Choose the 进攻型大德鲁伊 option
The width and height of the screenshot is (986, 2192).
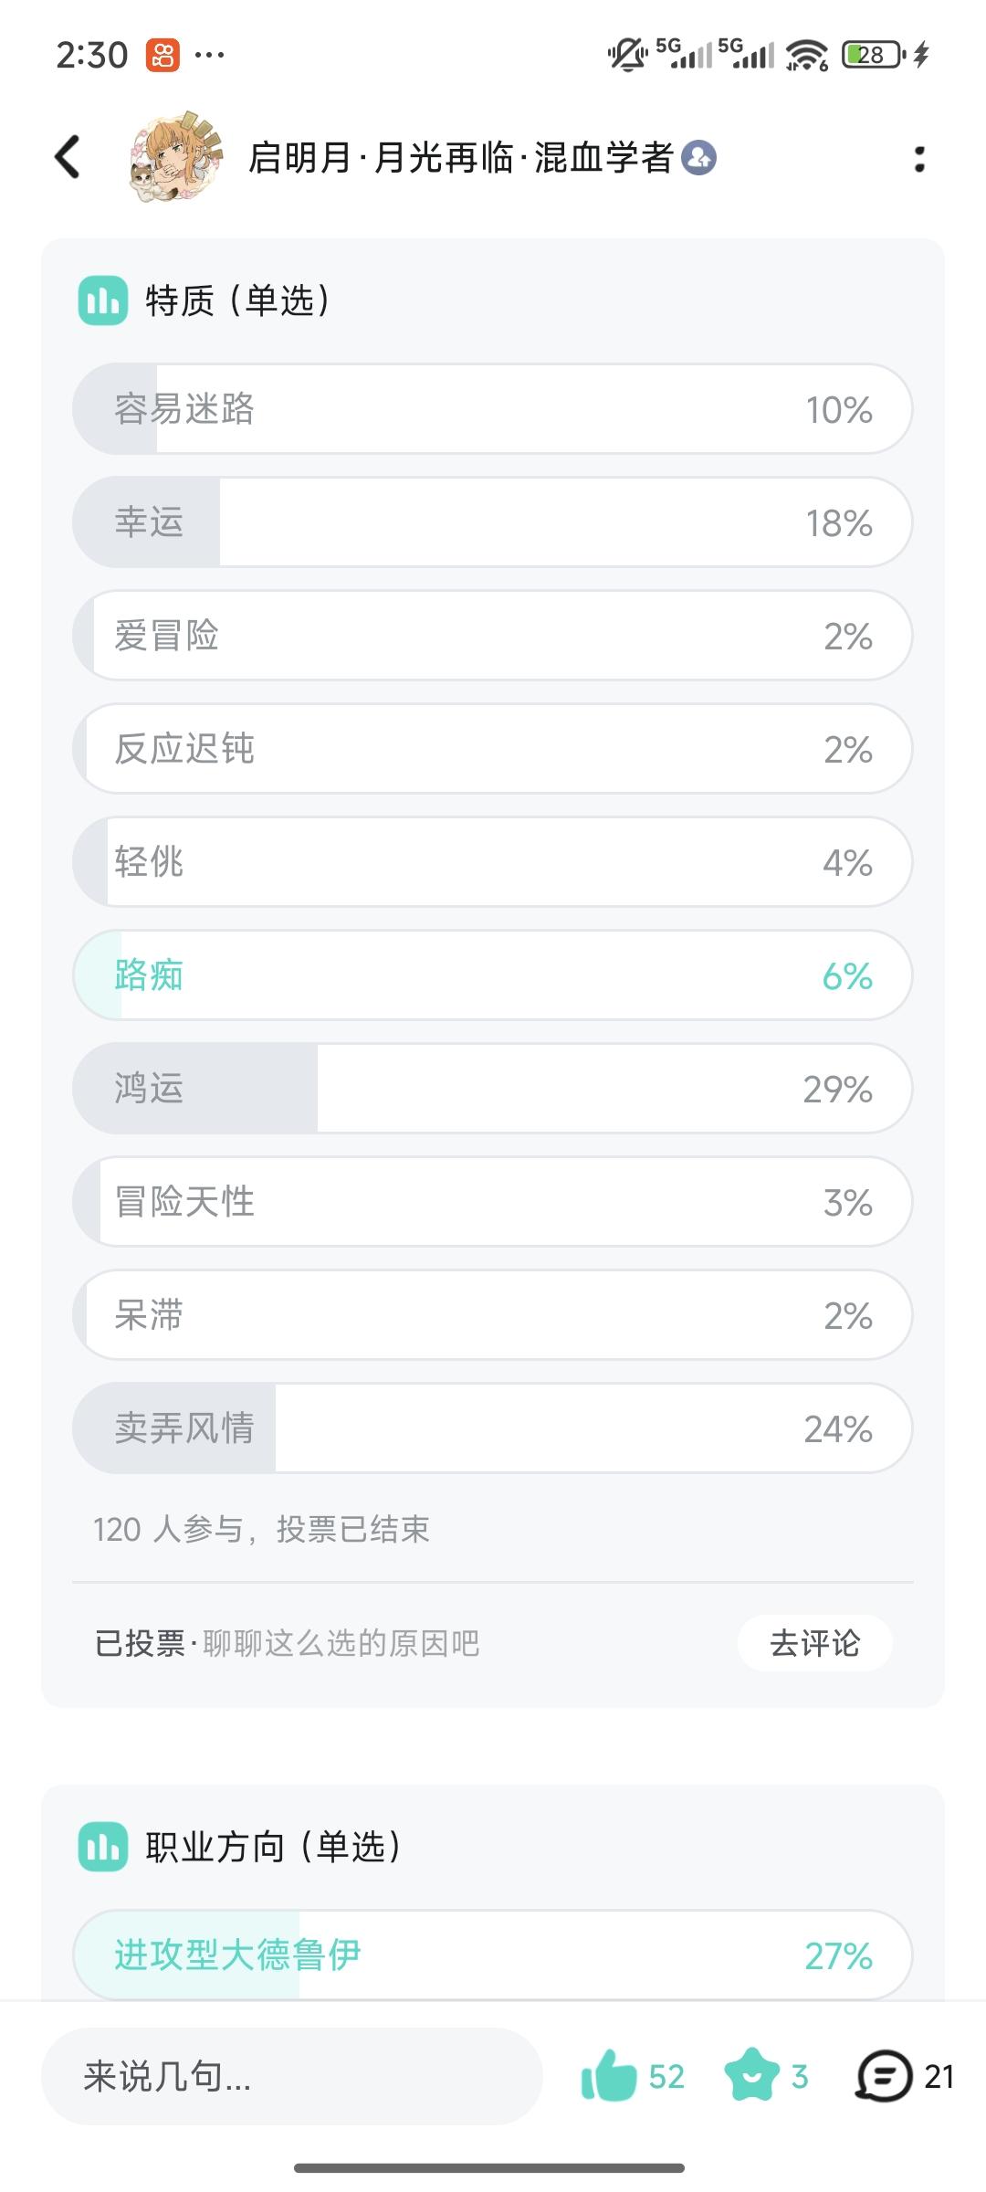[x=493, y=1955]
